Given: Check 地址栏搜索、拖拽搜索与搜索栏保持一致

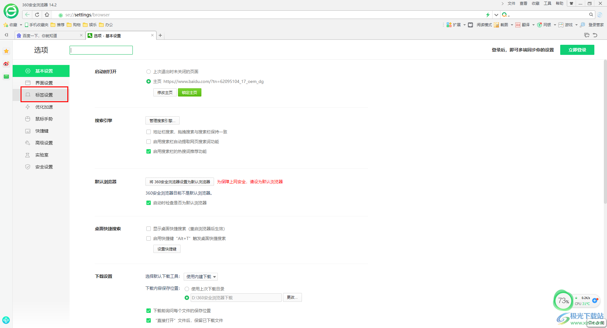Looking at the screenshot, I should pyautogui.click(x=149, y=132).
